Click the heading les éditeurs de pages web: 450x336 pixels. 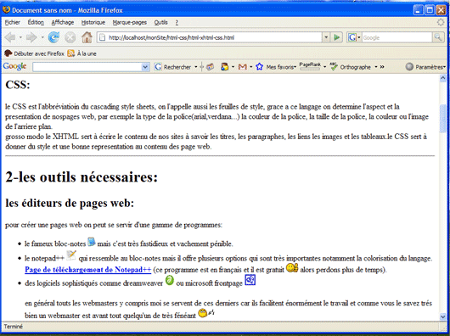click(70, 203)
